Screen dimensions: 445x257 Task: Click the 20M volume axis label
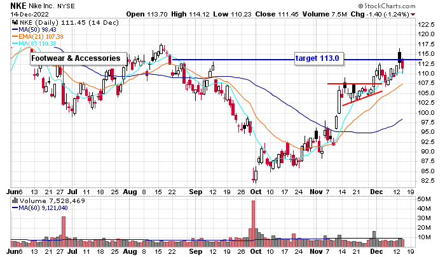point(424,228)
